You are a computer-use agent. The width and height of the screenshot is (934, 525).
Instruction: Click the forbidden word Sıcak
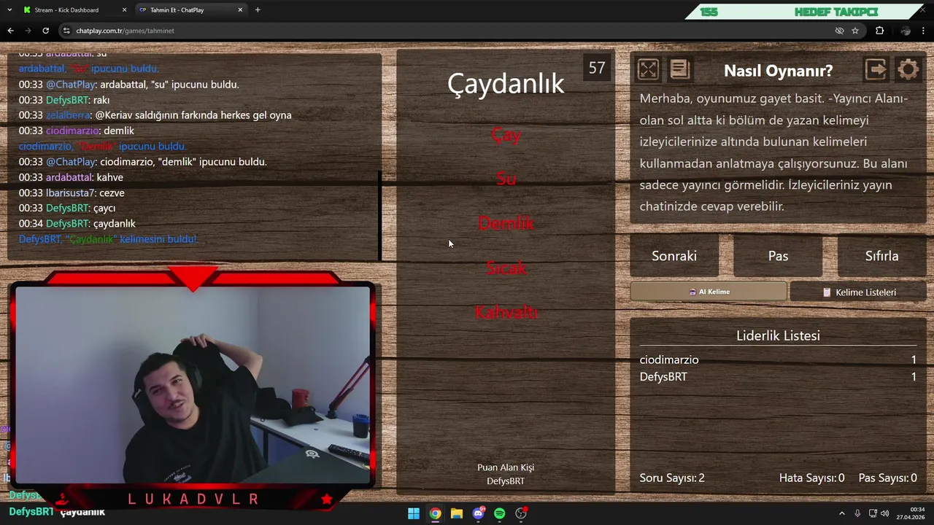pyautogui.click(x=506, y=268)
